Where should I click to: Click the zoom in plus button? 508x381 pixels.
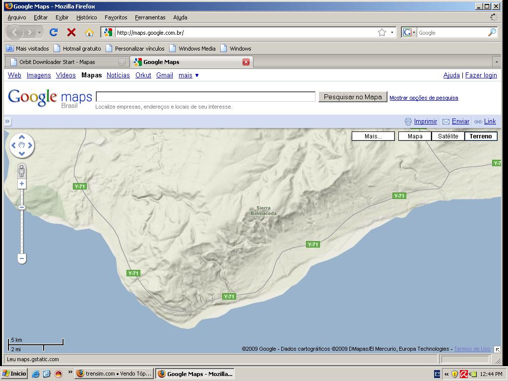[x=22, y=184]
